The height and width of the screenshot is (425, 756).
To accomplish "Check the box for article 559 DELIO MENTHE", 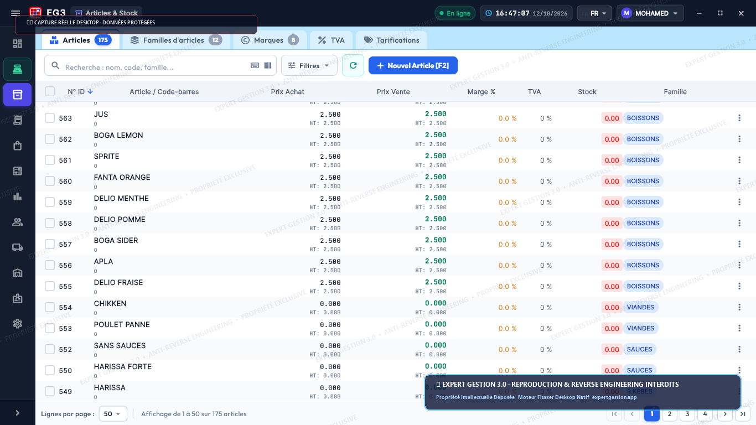I will (50, 202).
